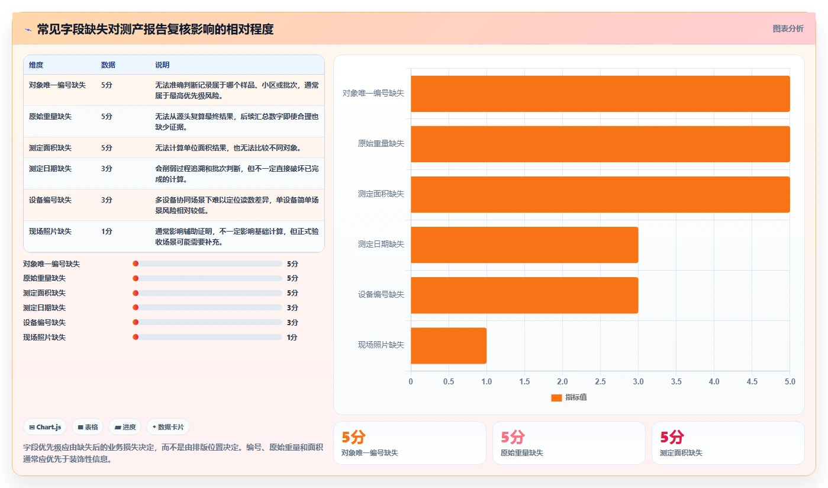Click the lightning icon beside the title
Screen dimensions: 828x488
coord(28,29)
